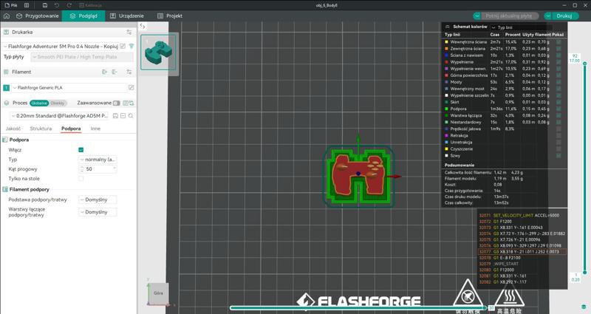Select the Globalne process mode
The height and width of the screenshot is (314, 591).
pos(39,103)
